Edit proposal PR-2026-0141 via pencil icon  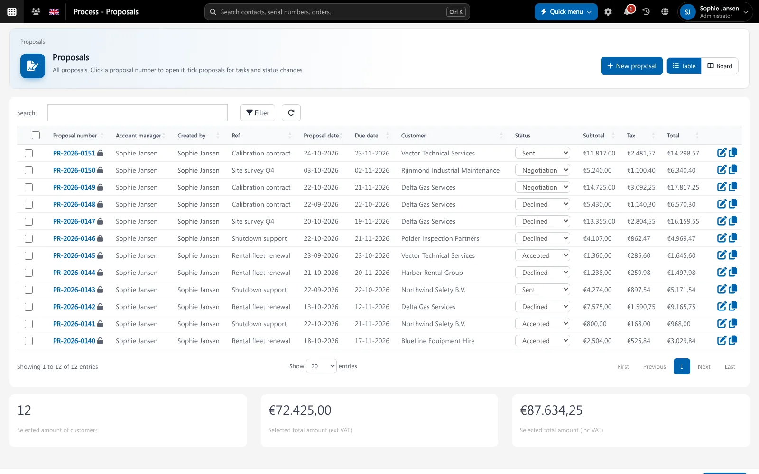[x=722, y=323]
